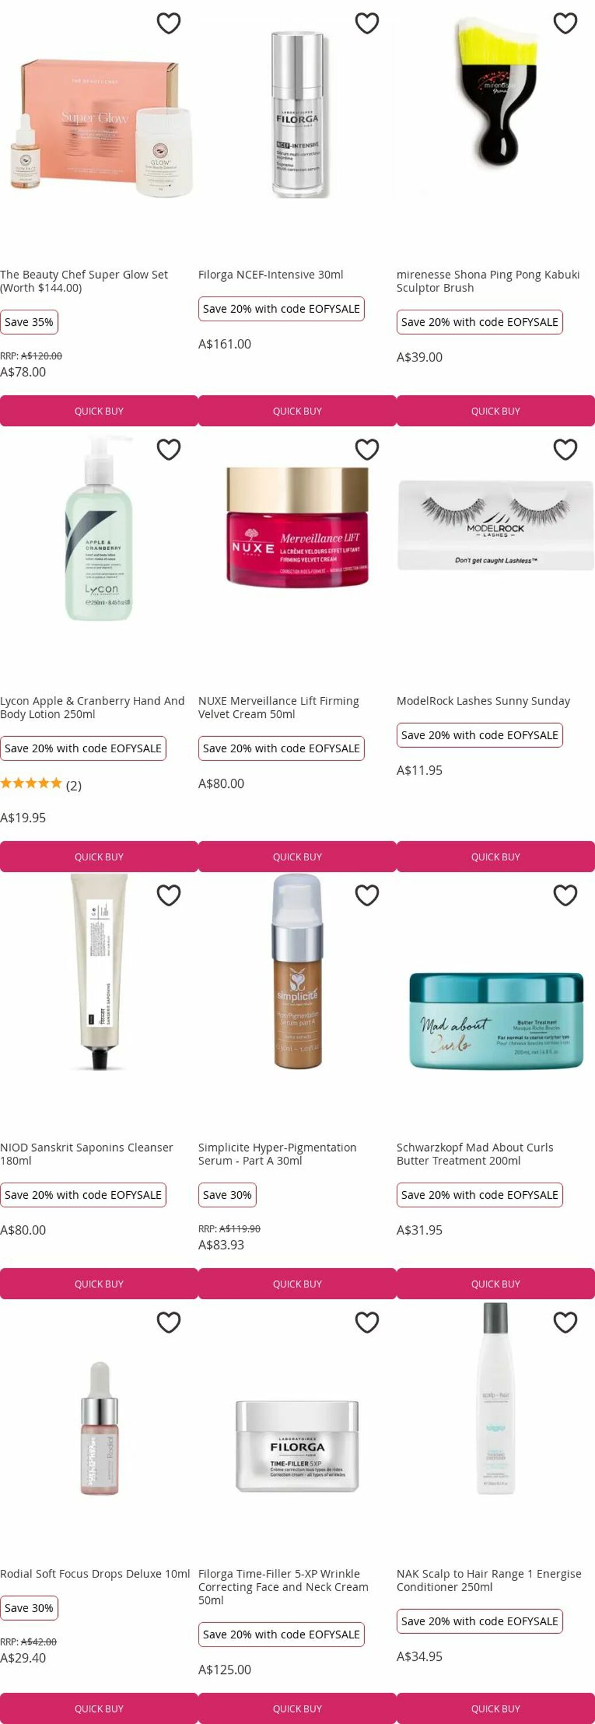595x1724 pixels.
Task: View the Filorga Time-Filler jar image
Action: pyautogui.click(x=297, y=1446)
